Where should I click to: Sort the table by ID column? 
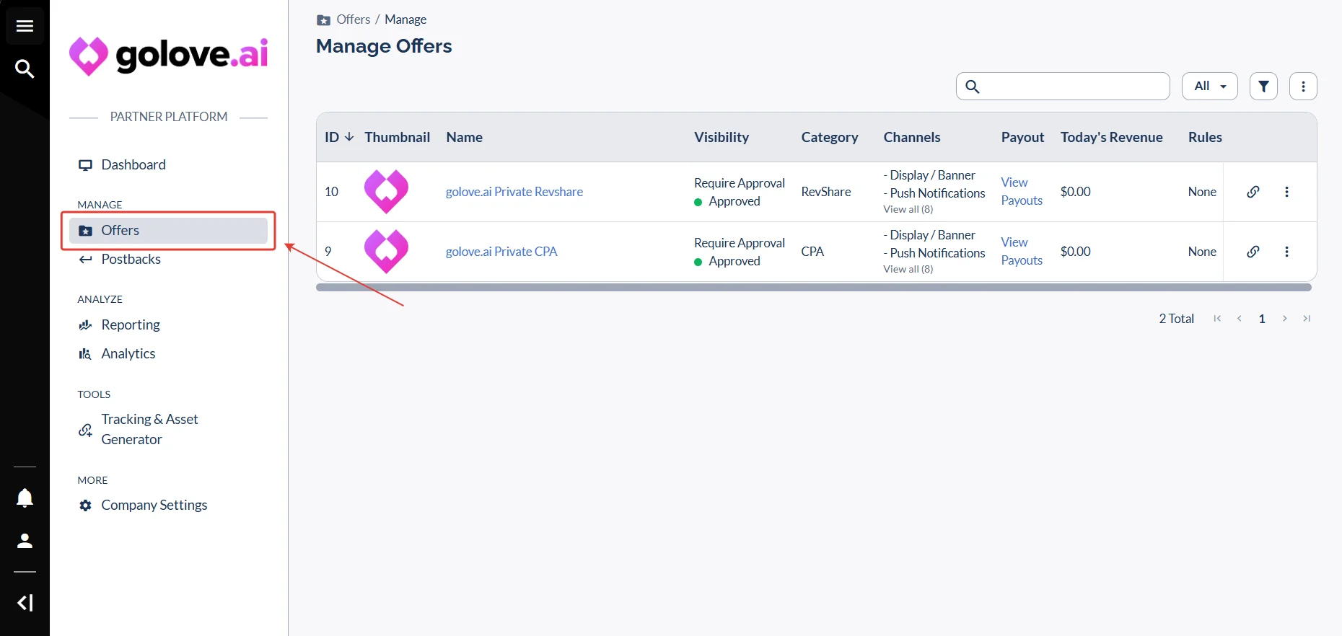point(339,137)
